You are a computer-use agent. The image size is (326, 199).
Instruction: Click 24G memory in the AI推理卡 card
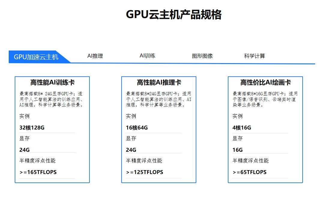click(x=131, y=150)
